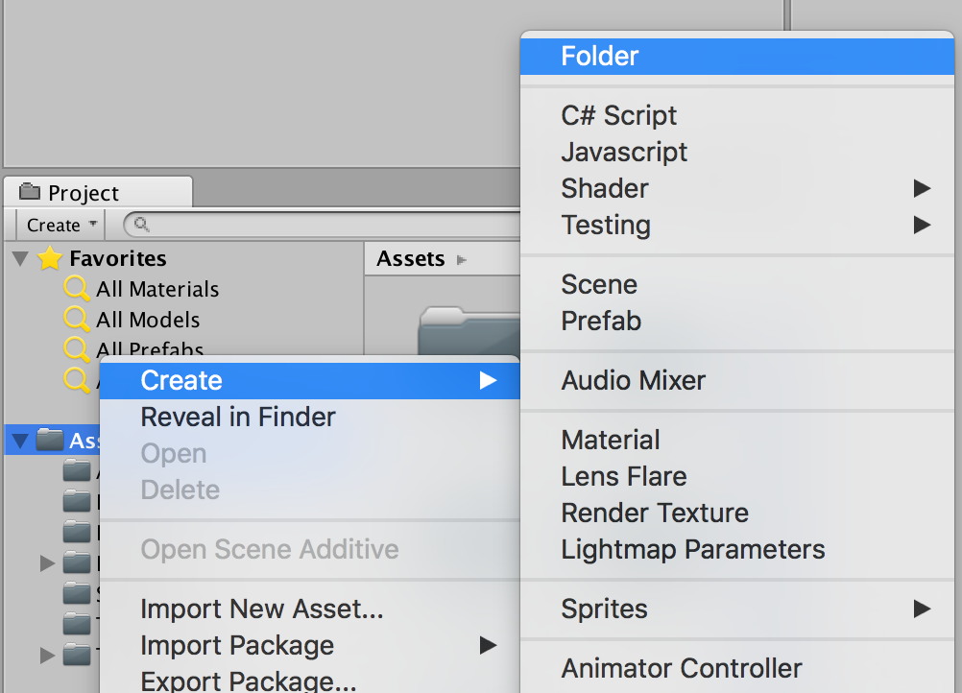Click the All Materials search icon
This screenshot has width=962, height=693.
point(77,289)
